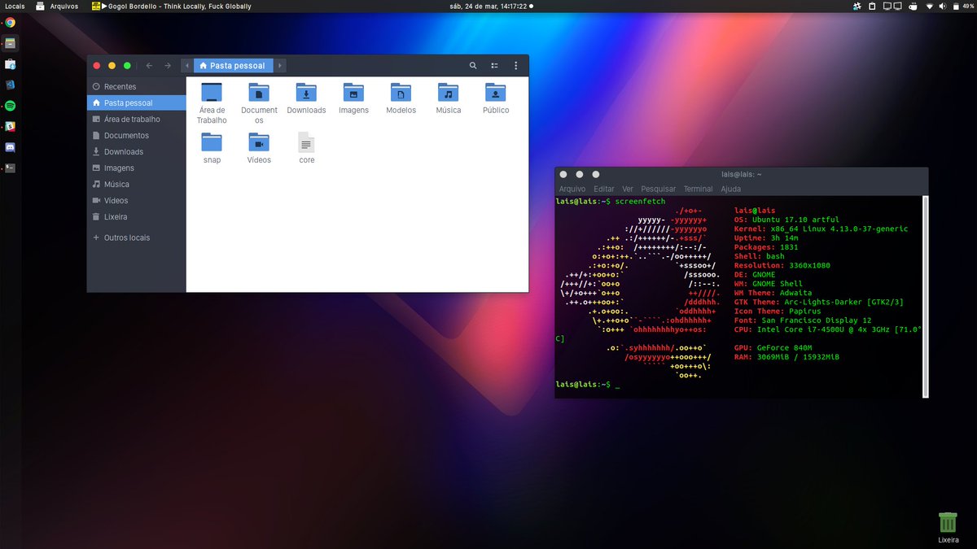Launch Spotify from the dock
The height and width of the screenshot is (549, 977).
coord(11,106)
